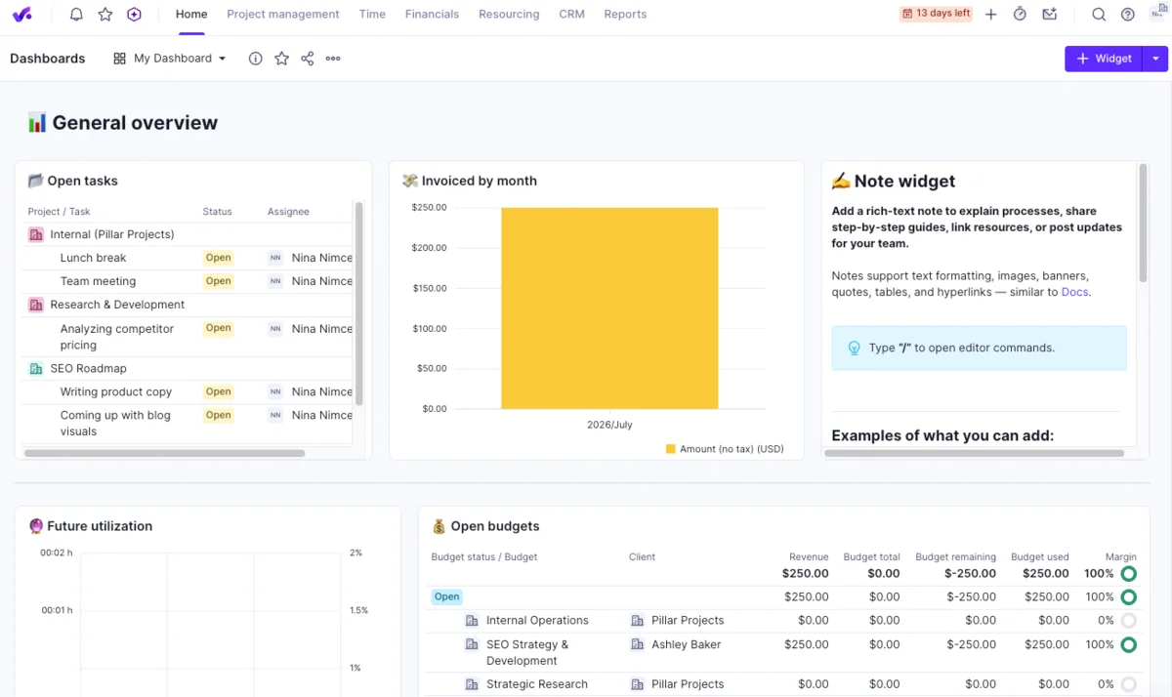Screen dimensions: 1172x697
Task: Expand the Widget button dropdown arrow
Action: [1155, 59]
